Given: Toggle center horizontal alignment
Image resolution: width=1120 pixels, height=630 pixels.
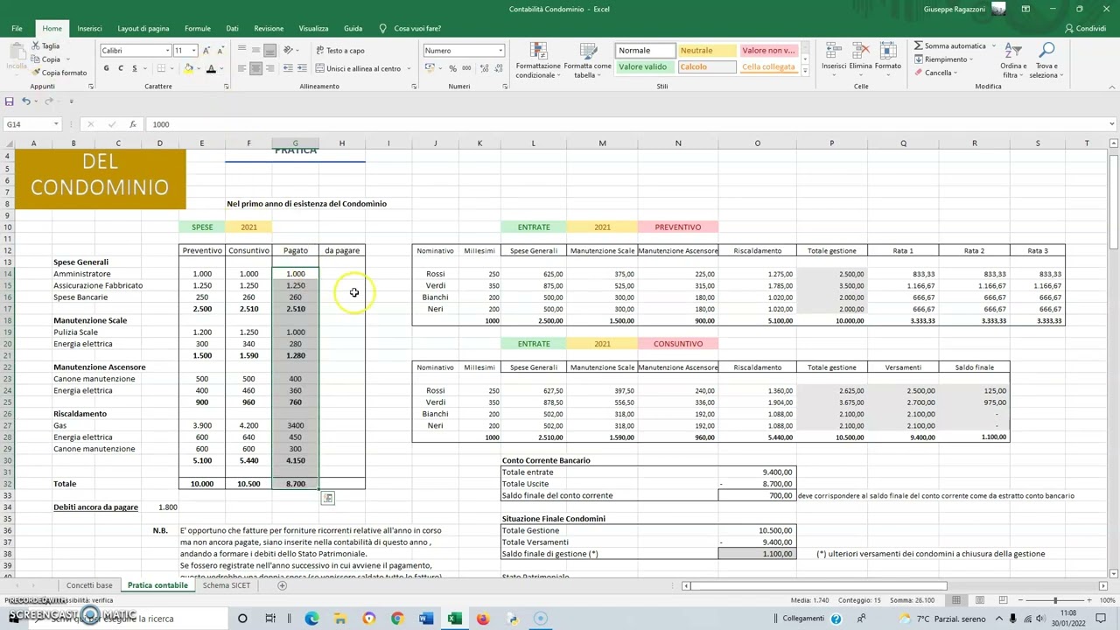Looking at the screenshot, I should 256,68.
